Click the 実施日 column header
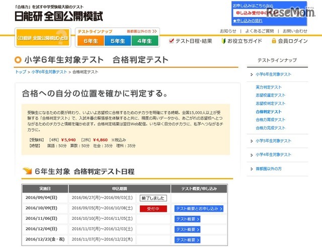 [45, 189]
